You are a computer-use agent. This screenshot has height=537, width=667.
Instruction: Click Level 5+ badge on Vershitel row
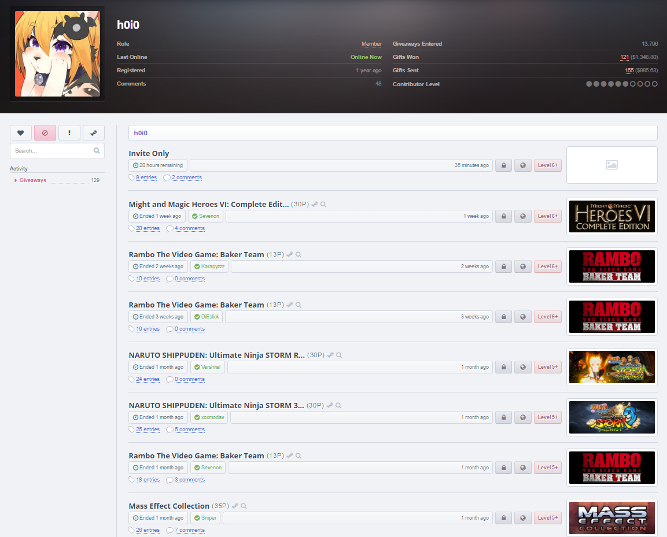[x=547, y=367]
